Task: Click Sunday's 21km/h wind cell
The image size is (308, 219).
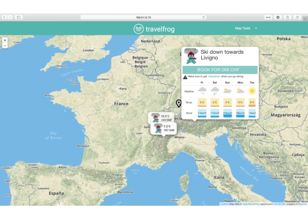Action: coord(227,113)
